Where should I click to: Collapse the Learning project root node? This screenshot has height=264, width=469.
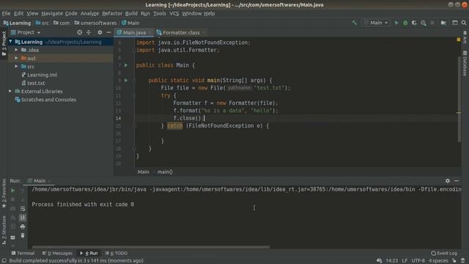[11, 42]
